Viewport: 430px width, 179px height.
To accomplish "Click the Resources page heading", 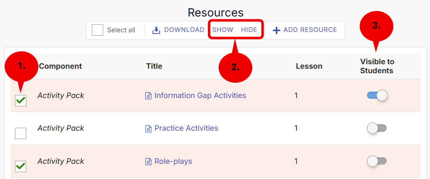I will 216,13.
